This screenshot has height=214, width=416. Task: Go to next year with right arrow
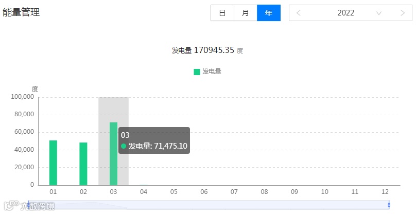pos(403,13)
